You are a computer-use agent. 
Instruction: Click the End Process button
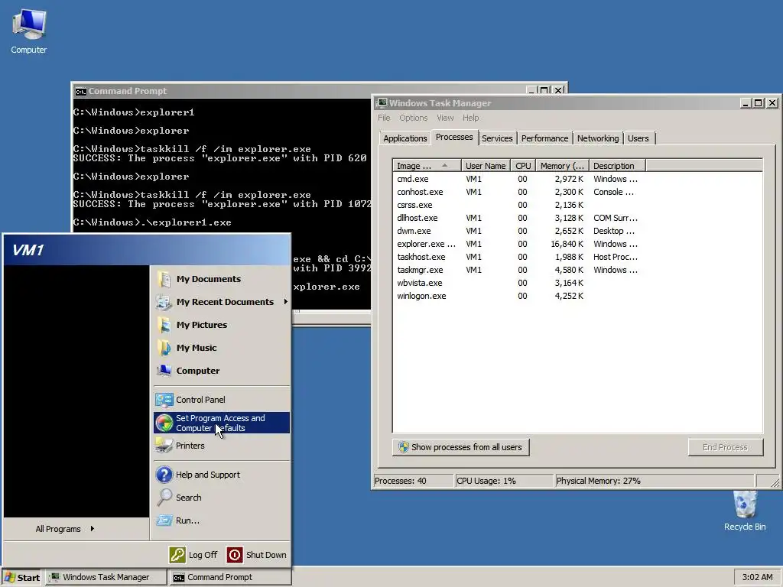click(725, 447)
